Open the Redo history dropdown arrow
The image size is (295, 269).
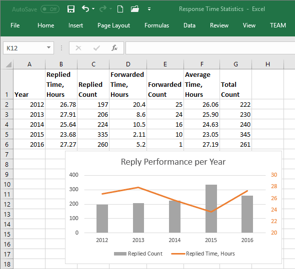click(x=110, y=8)
